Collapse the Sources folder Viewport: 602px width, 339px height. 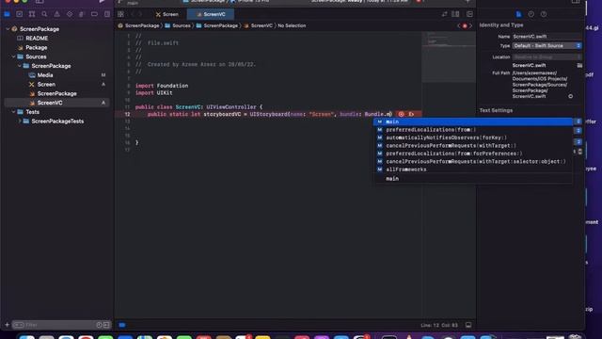point(13,56)
